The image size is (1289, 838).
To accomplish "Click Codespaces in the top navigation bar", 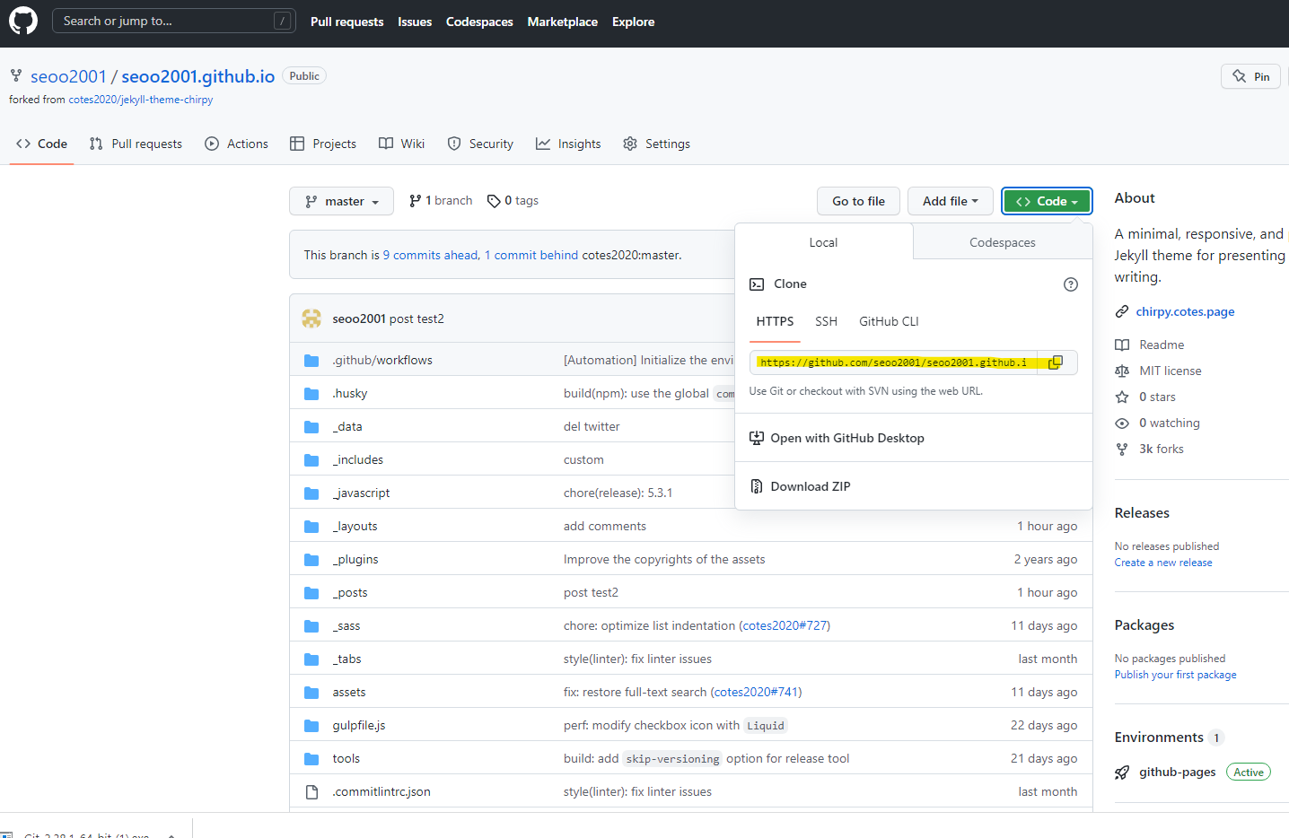I will [x=479, y=22].
